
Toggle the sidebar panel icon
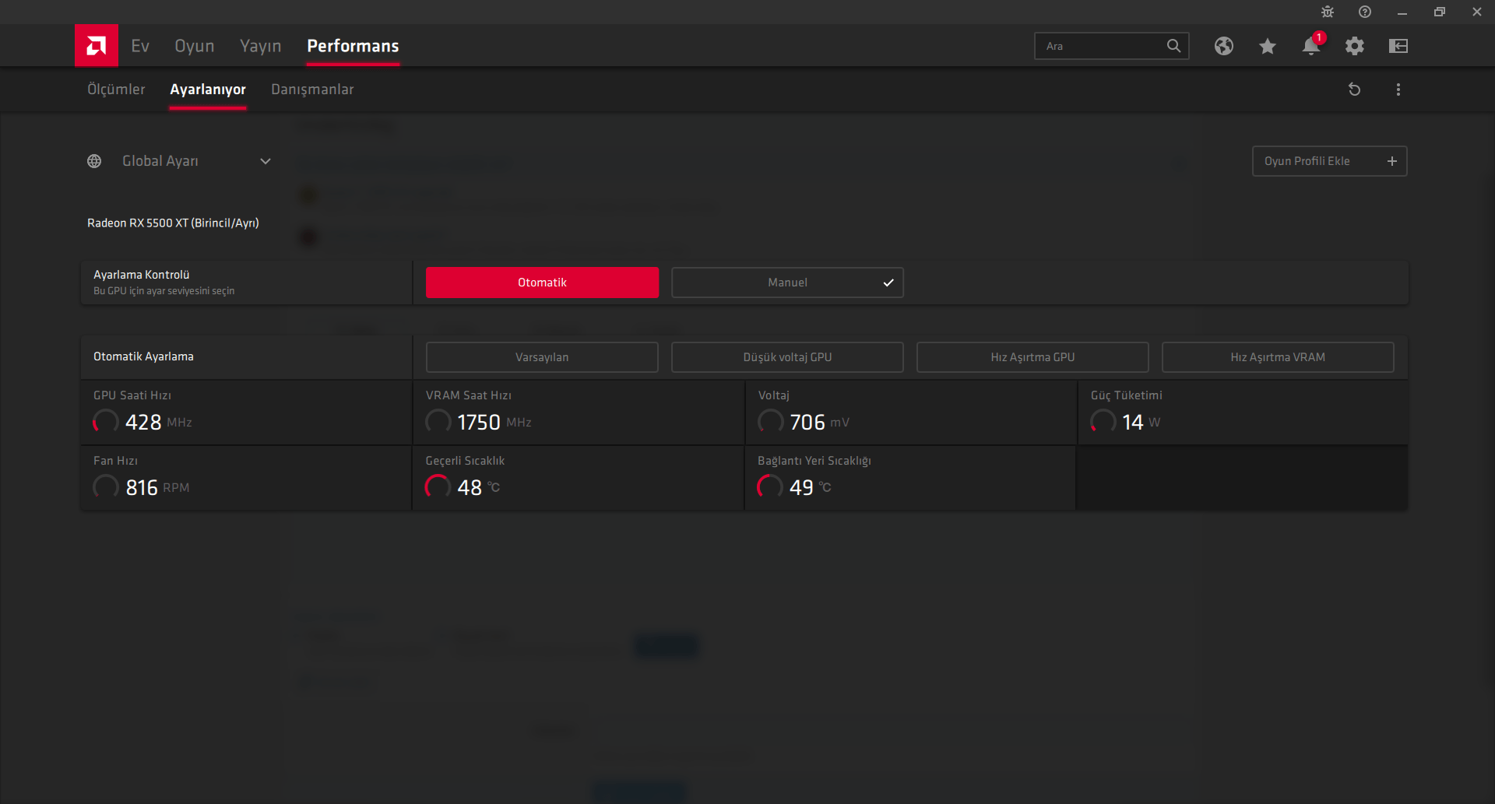click(1398, 46)
